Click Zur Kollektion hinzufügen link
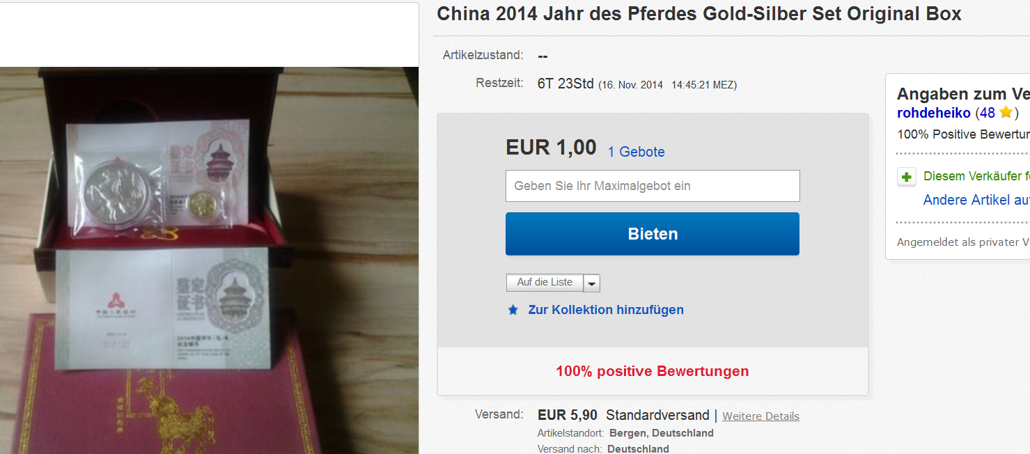This screenshot has height=454, width=1030. (606, 310)
